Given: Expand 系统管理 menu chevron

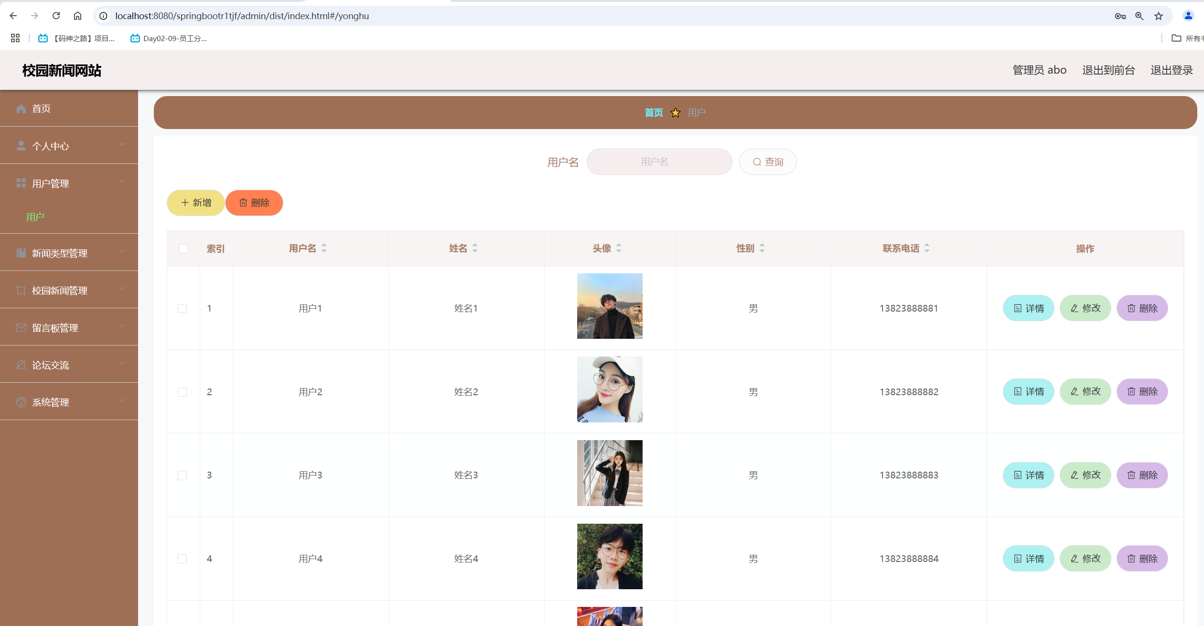Looking at the screenshot, I should [x=122, y=400].
